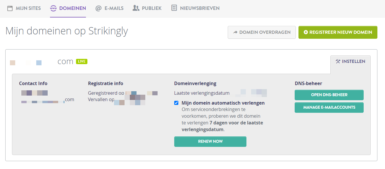Click the Mijn Sites window icon
Image resolution: width=385 pixels, height=169 pixels.
click(10, 8)
